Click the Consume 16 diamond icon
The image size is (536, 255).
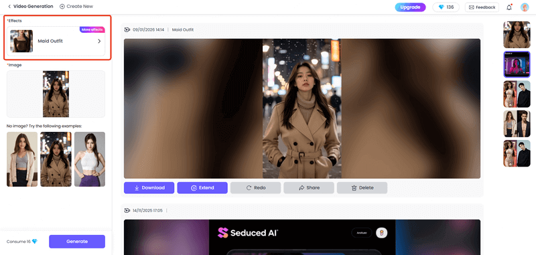click(x=35, y=242)
